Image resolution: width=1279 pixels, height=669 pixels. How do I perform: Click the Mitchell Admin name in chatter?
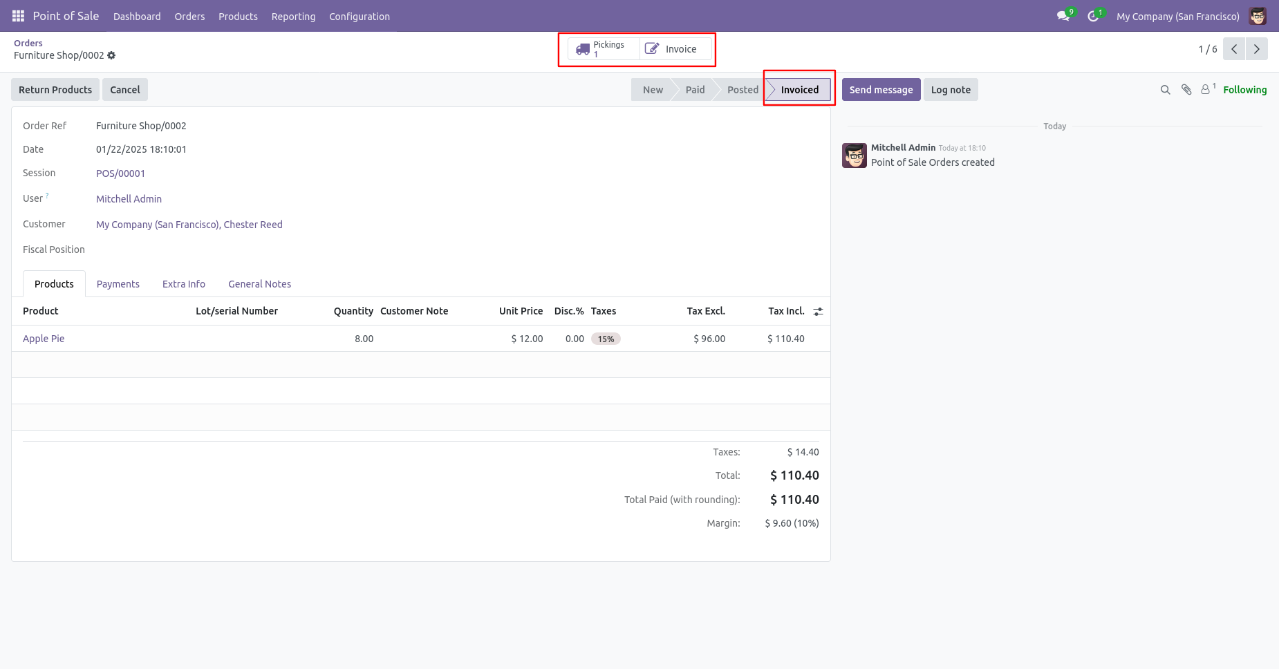903,147
